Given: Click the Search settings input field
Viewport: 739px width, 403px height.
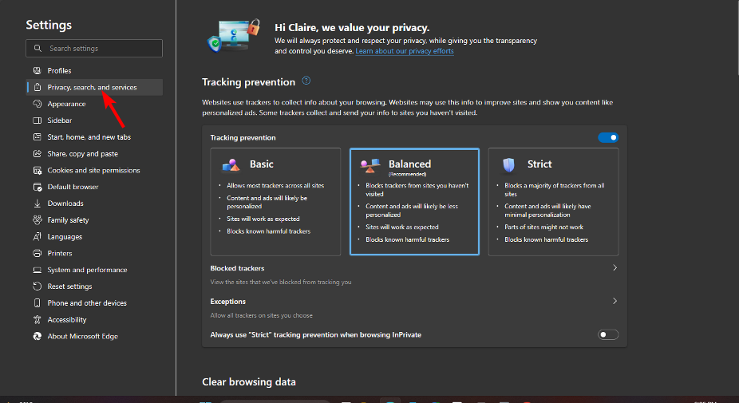Looking at the screenshot, I should (x=100, y=49).
